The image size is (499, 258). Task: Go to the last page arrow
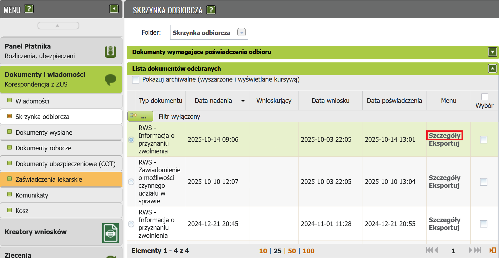click(478, 250)
